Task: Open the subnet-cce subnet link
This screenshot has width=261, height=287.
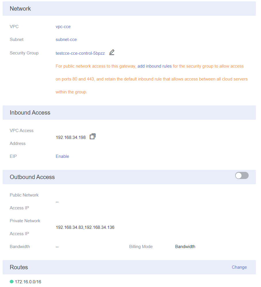Action: point(66,39)
